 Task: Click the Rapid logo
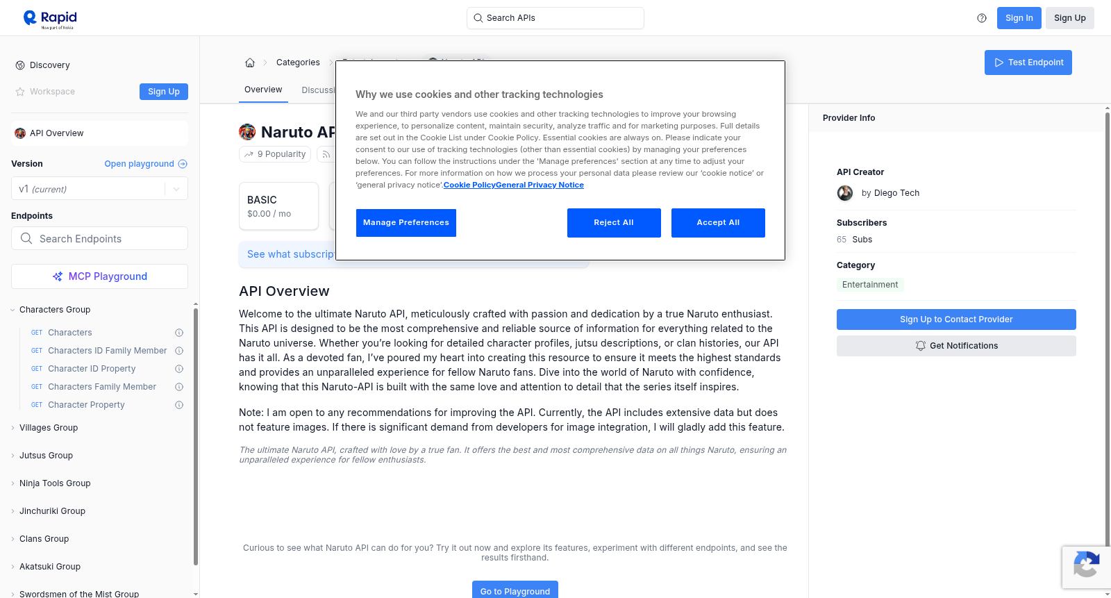point(50,18)
